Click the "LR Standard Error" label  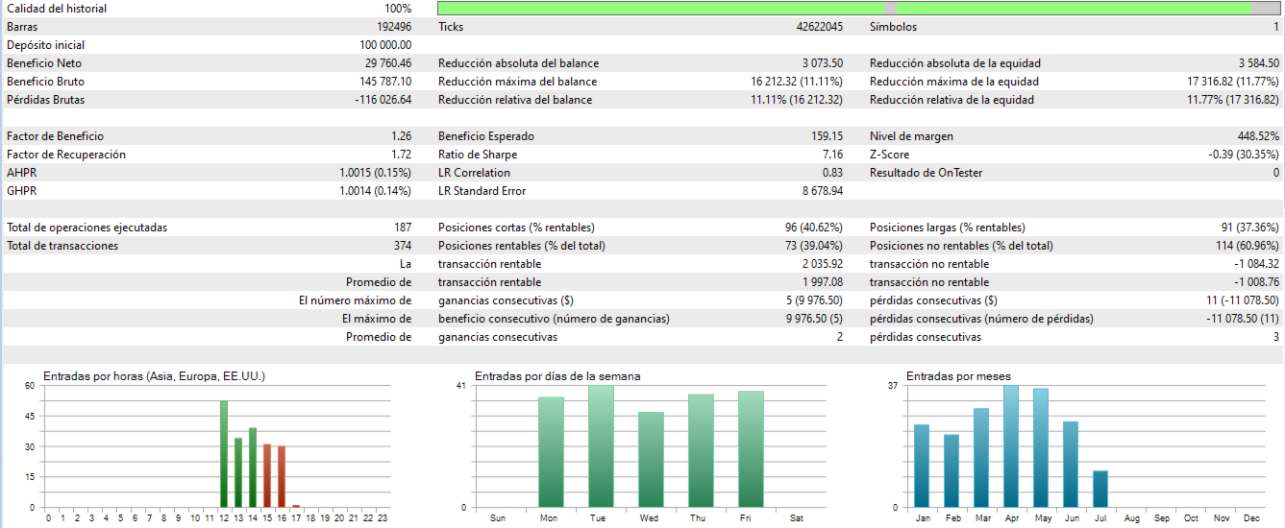tap(482, 191)
